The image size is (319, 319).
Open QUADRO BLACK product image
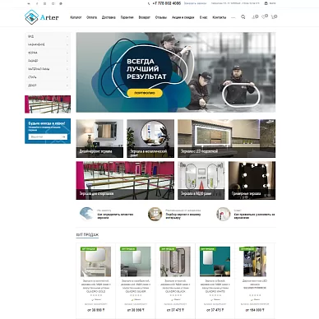click(x=175, y=261)
